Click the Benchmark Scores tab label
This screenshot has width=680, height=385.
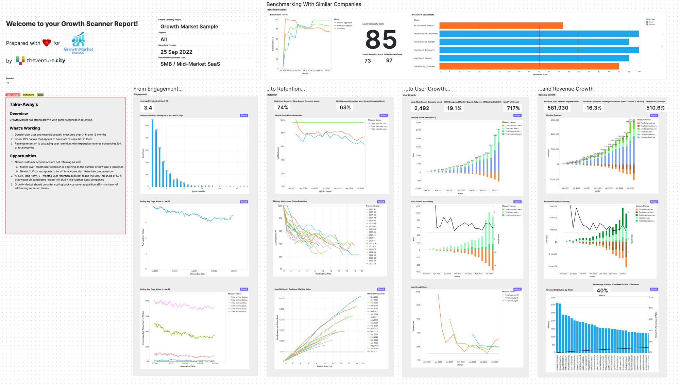click(277, 10)
